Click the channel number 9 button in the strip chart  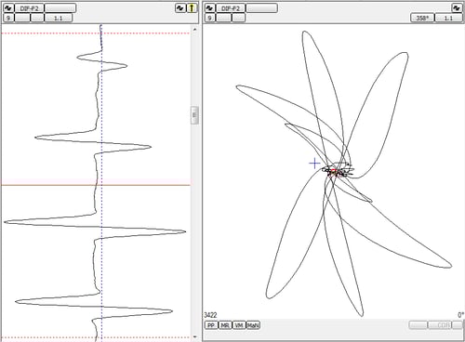[x=8, y=18]
